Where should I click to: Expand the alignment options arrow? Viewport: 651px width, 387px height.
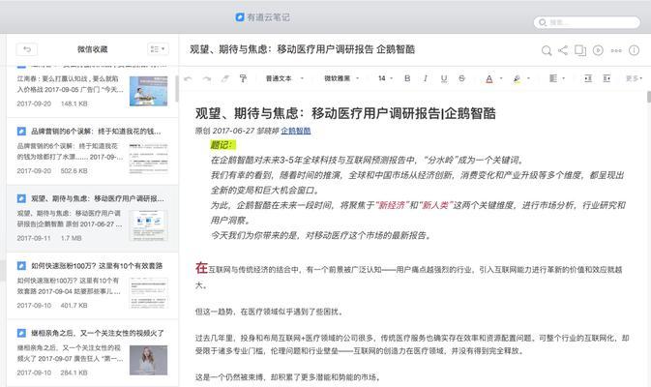point(563,78)
